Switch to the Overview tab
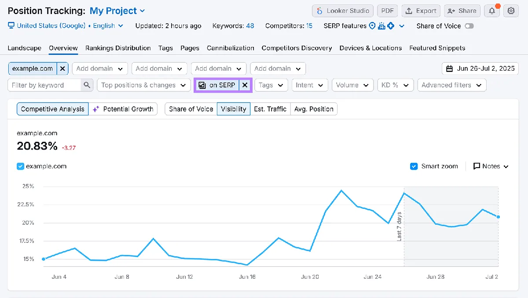 63,48
